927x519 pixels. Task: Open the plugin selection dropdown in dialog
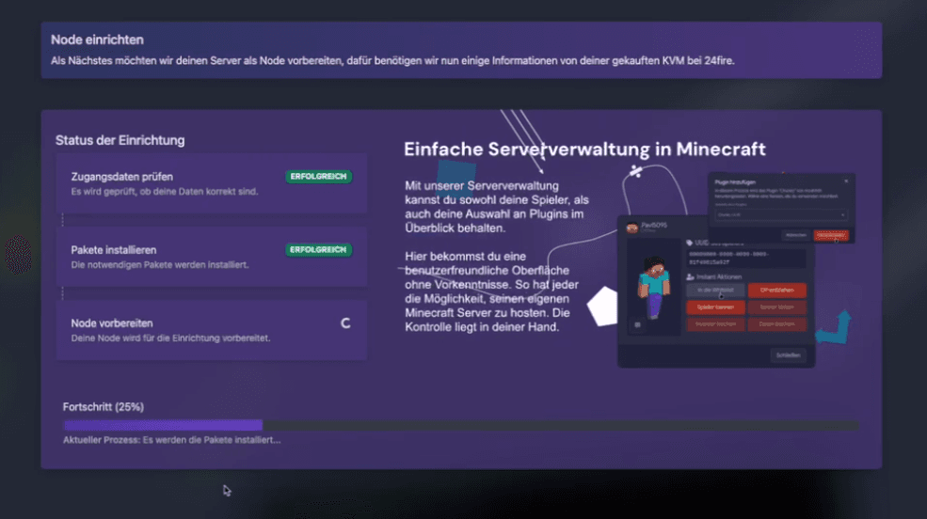tap(781, 215)
